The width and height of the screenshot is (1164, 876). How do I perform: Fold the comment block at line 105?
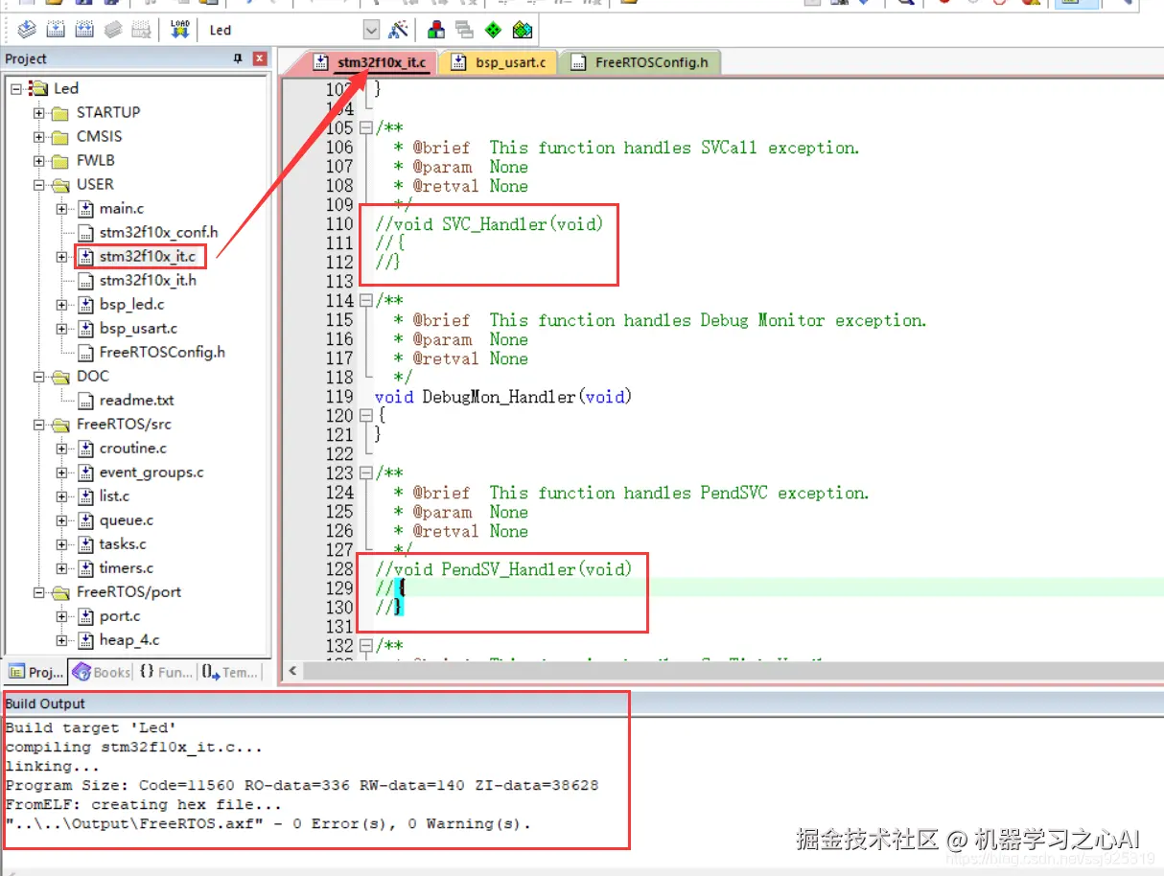[x=365, y=127]
